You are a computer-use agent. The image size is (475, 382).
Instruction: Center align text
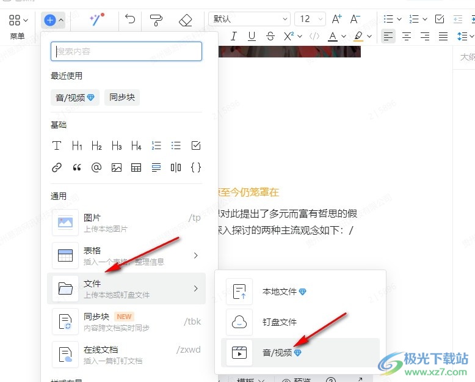(x=407, y=37)
